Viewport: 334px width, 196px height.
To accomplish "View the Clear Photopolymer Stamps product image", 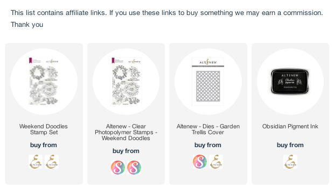I will pos(126,82).
